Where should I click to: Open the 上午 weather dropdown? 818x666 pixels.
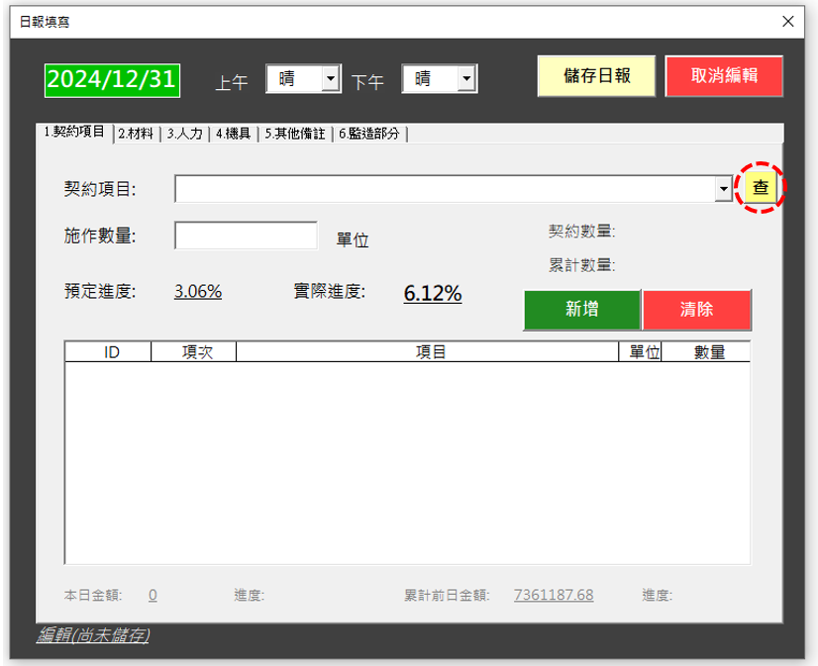click(330, 79)
